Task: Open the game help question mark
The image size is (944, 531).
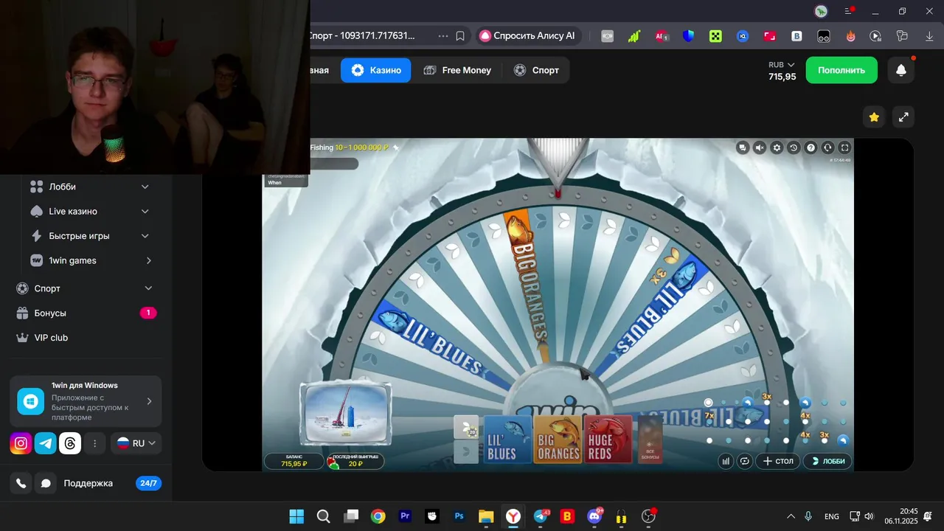Action: coord(811,147)
